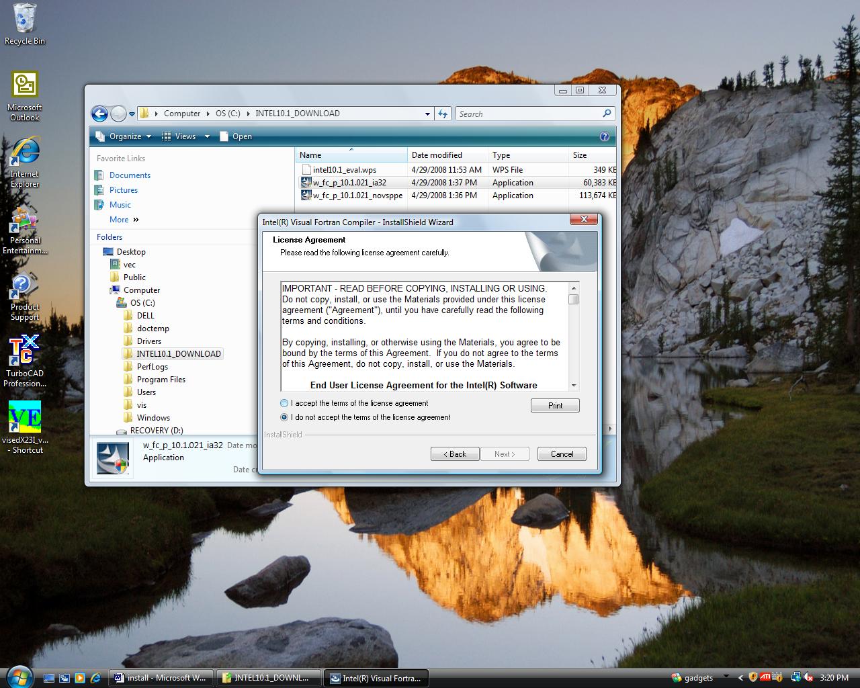Open the Documents favorite link

coord(130,175)
